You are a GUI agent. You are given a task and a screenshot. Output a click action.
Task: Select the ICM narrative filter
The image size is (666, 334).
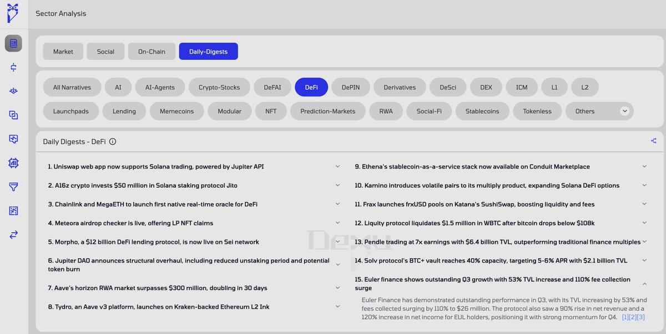(522, 88)
